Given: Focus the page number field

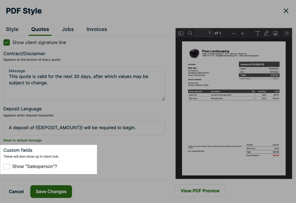Looking at the screenshot, I should click(x=204, y=33).
